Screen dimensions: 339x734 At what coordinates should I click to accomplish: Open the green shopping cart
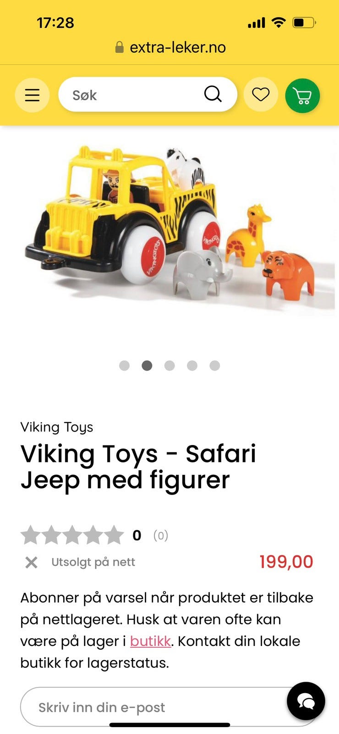(302, 95)
